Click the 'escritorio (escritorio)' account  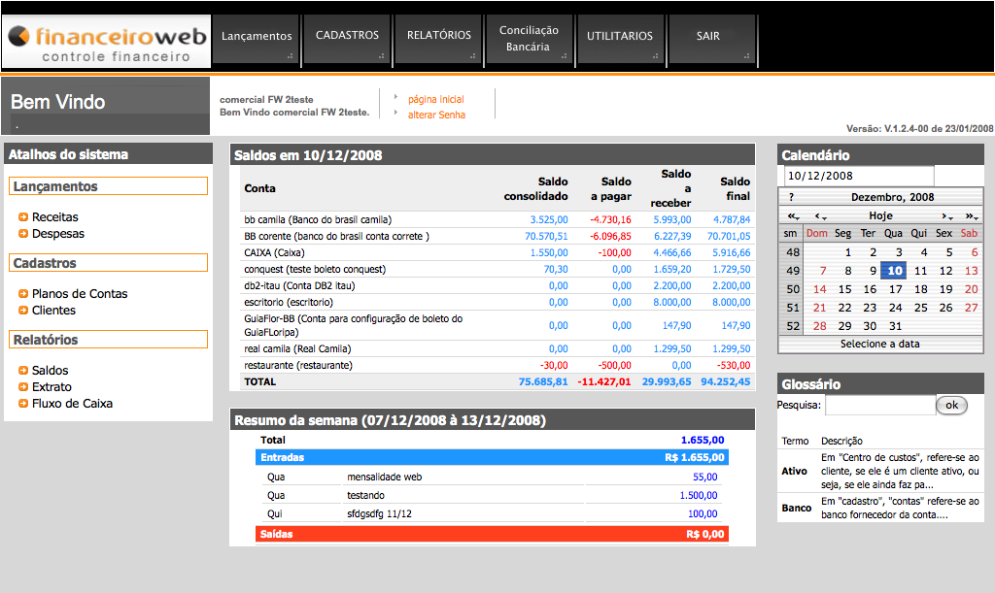pyautogui.click(x=289, y=302)
